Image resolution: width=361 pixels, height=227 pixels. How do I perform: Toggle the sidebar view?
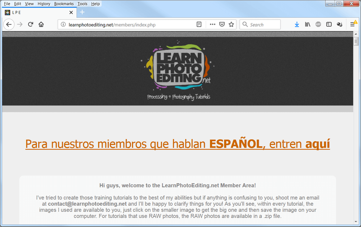[329, 25]
